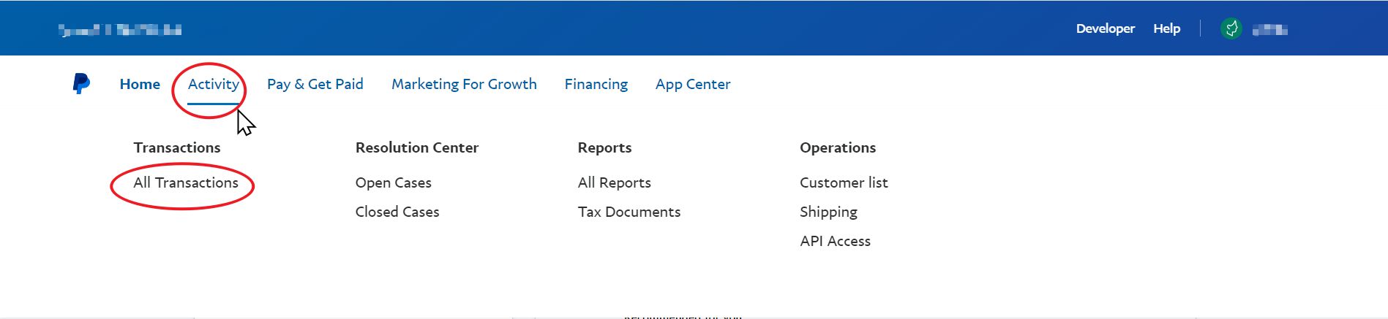
Task: Open the Pay & Get Paid menu
Action: 315,84
